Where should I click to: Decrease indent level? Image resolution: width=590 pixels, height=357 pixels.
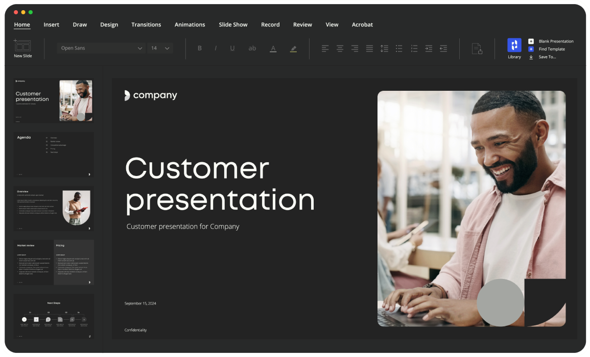(x=443, y=48)
